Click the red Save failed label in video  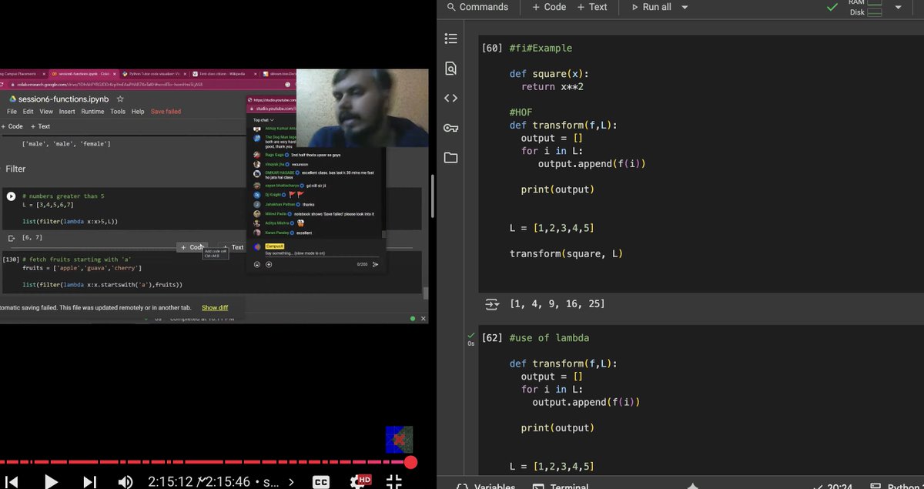(166, 112)
